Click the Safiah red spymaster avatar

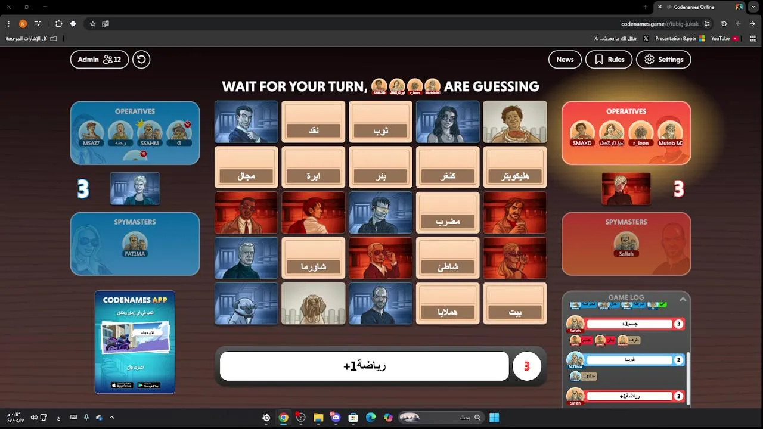click(626, 244)
